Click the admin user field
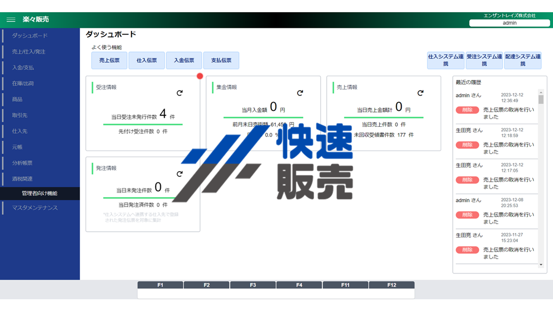This screenshot has width=553, height=311. (x=509, y=23)
